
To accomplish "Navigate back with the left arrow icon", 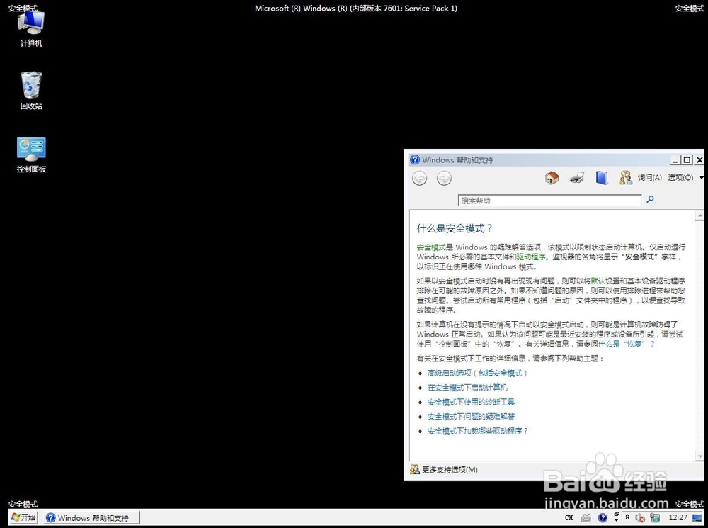I will point(419,178).
